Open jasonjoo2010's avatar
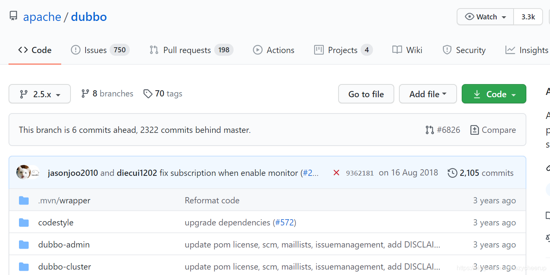Image resolution: width=550 pixels, height=275 pixels. (23, 172)
